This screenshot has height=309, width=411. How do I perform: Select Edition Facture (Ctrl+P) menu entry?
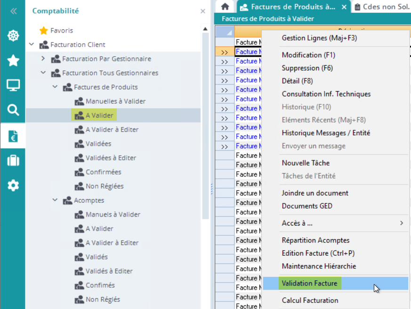pos(318,253)
